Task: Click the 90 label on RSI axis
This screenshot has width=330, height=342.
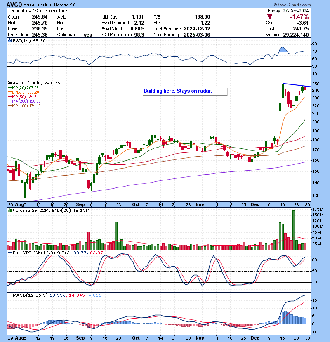Action: [x=314, y=44]
